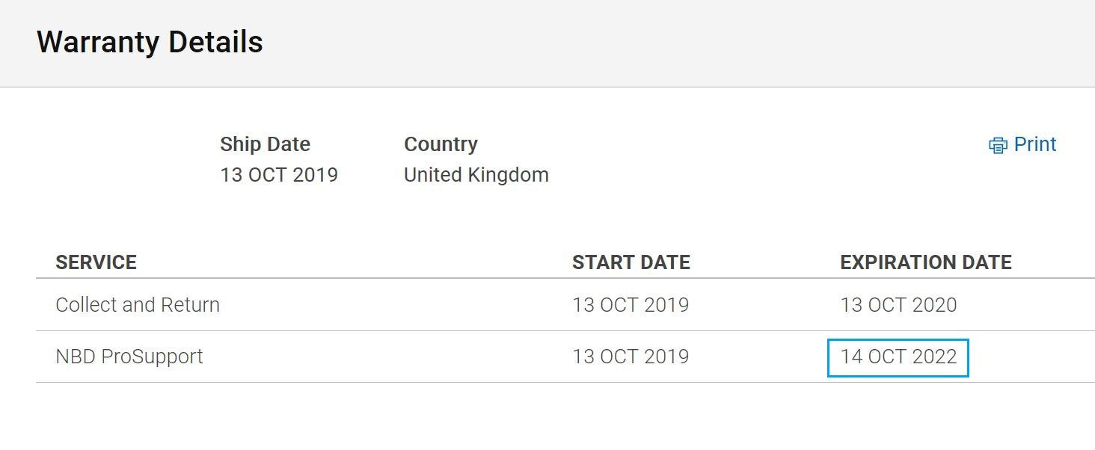The image size is (1095, 450).
Task: Click the highlighted 14 OCT 2022 expiration
Action: click(x=898, y=357)
